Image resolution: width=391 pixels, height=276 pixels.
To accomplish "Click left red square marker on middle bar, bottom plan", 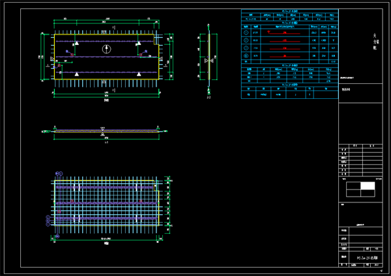I will coord(72,201).
